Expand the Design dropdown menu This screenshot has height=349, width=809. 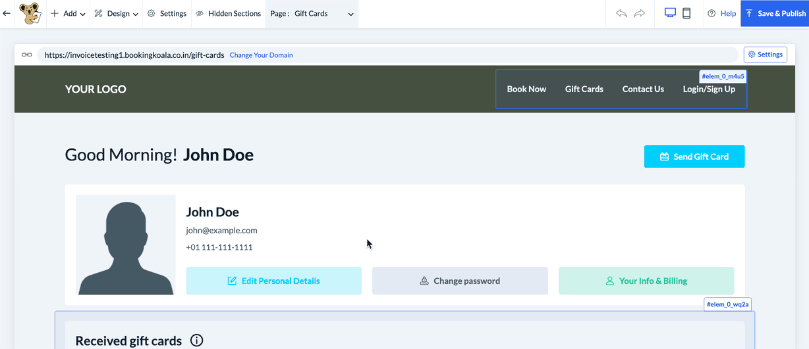coord(116,13)
